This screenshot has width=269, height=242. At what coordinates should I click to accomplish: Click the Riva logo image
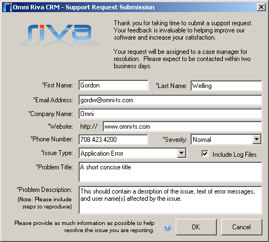(59, 35)
